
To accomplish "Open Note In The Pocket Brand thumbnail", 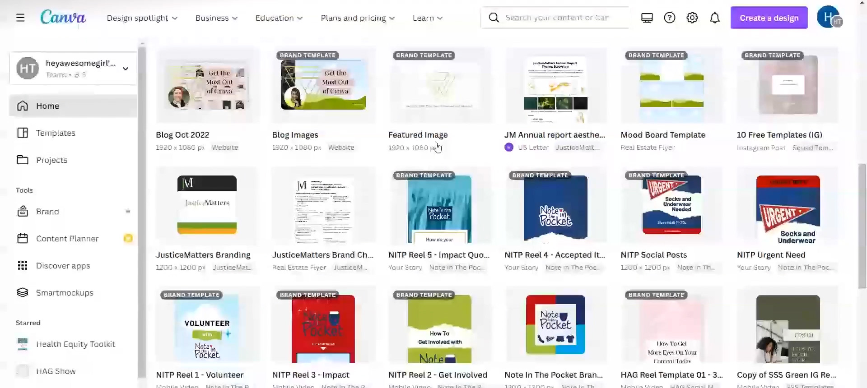I will [x=555, y=325].
